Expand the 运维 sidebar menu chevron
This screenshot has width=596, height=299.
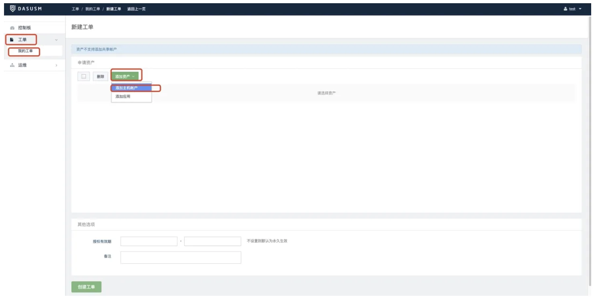pos(56,65)
